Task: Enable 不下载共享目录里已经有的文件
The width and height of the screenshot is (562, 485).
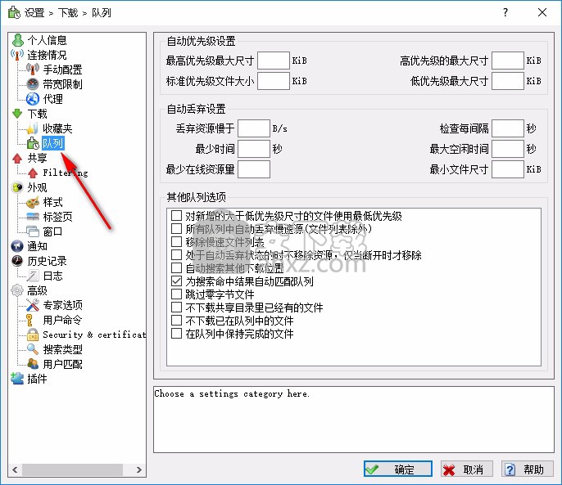Action: 176,307
